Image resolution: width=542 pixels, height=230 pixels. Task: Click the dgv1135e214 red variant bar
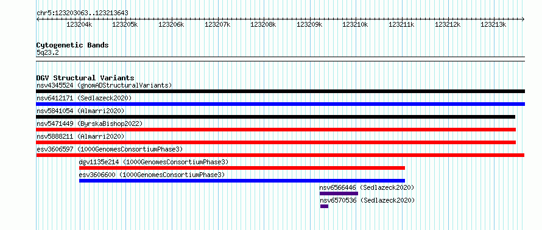(242, 168)
